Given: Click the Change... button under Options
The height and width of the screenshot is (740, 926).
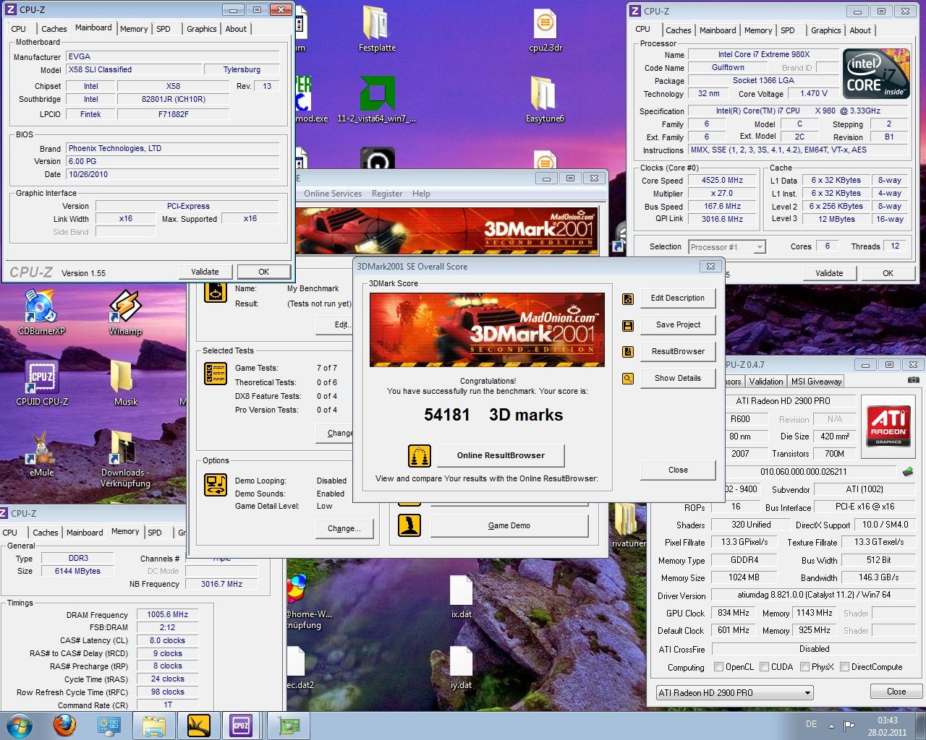Looking at the screenshot, I should point(344,528).
